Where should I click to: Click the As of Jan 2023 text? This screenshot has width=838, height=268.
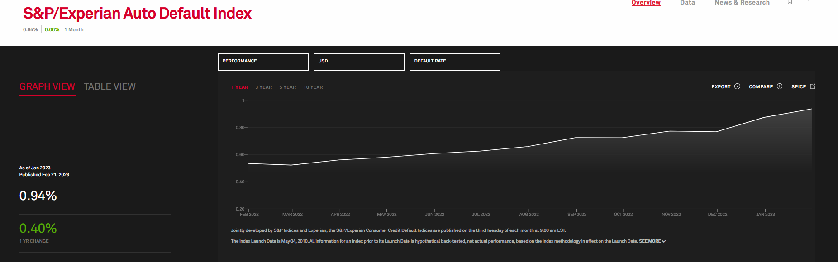click(35, 168)
